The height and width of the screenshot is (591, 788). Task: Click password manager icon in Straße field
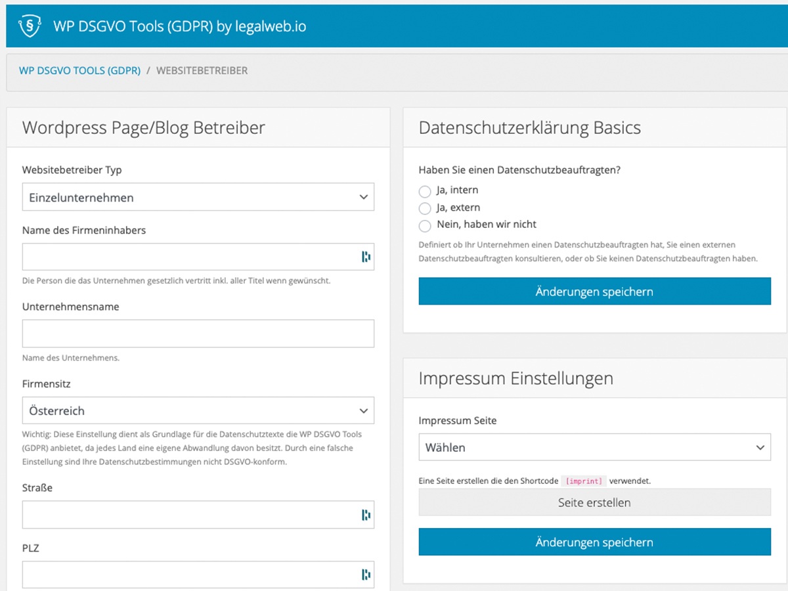coord(366,515)
